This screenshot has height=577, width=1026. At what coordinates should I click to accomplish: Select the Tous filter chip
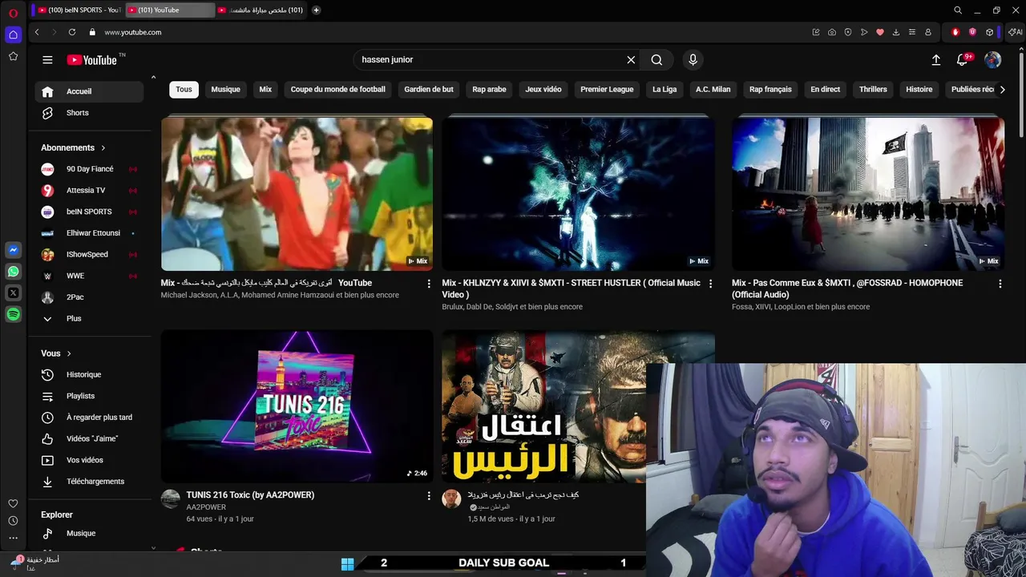(184, 90)
